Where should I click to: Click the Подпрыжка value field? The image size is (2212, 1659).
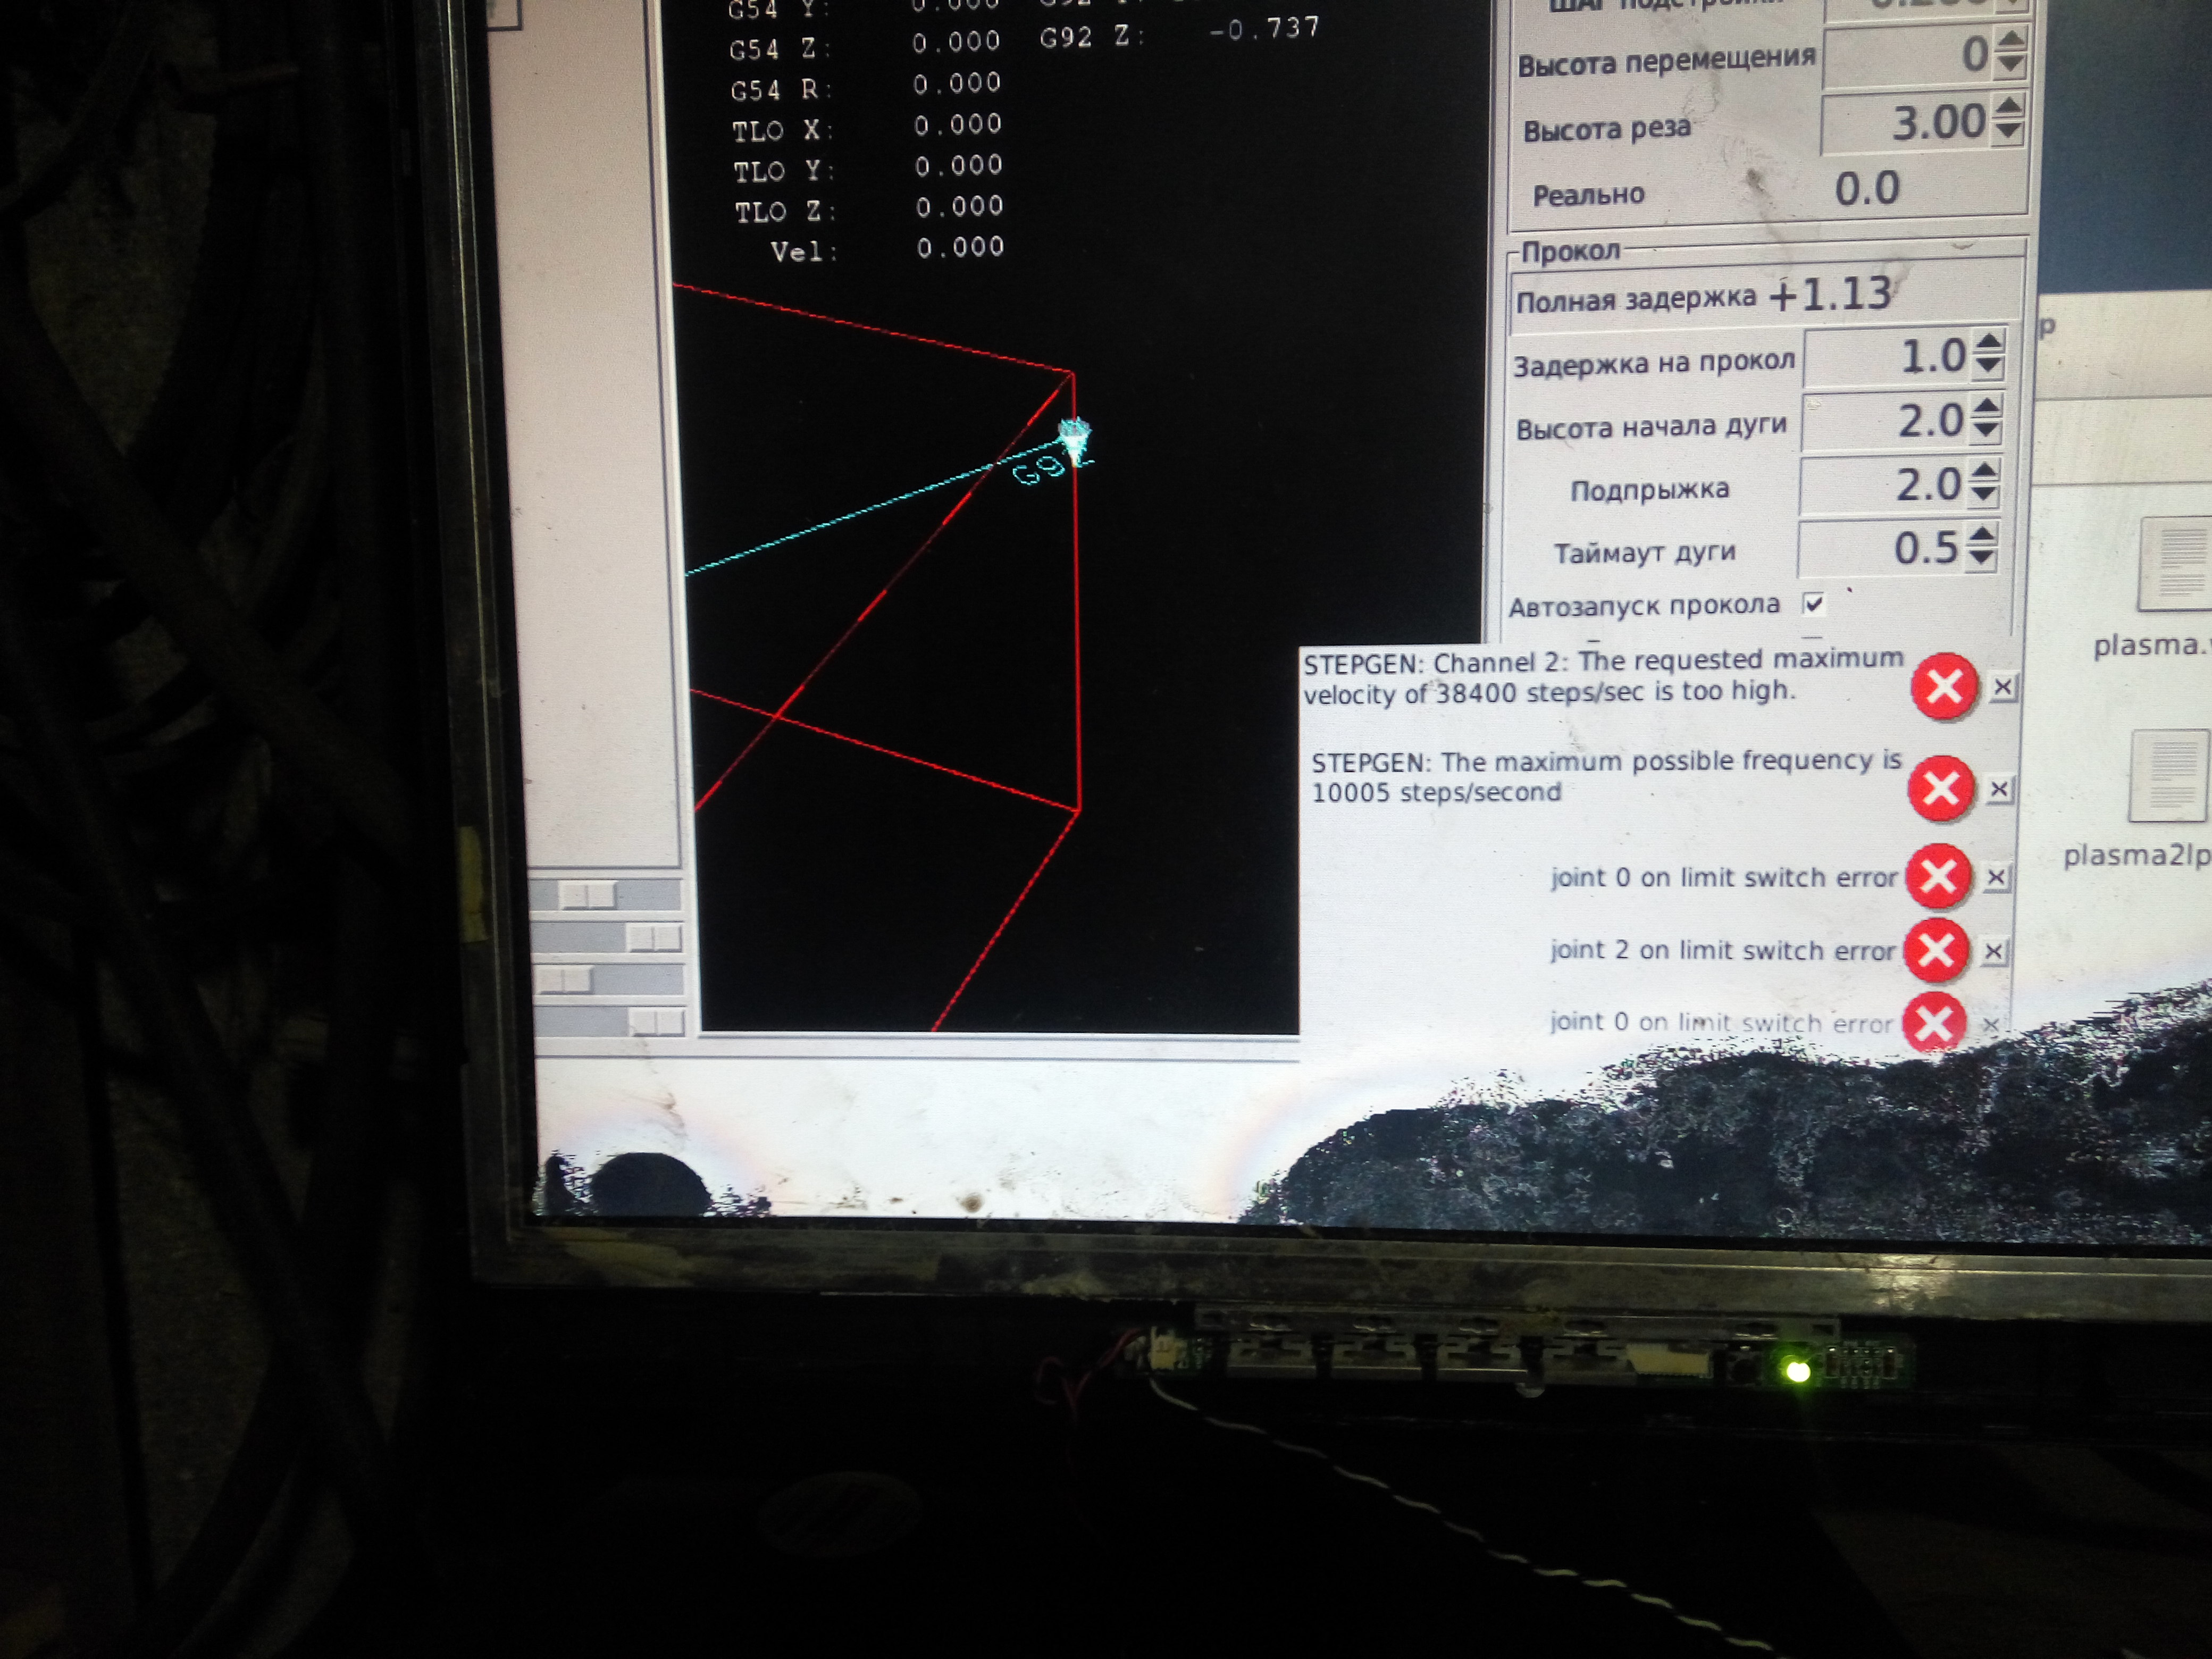click(1882, 486)
